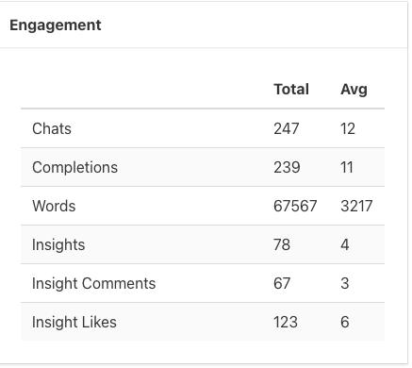Click the Words total 67567
Screen dimensions: 412x368
(x=295, y=206)
